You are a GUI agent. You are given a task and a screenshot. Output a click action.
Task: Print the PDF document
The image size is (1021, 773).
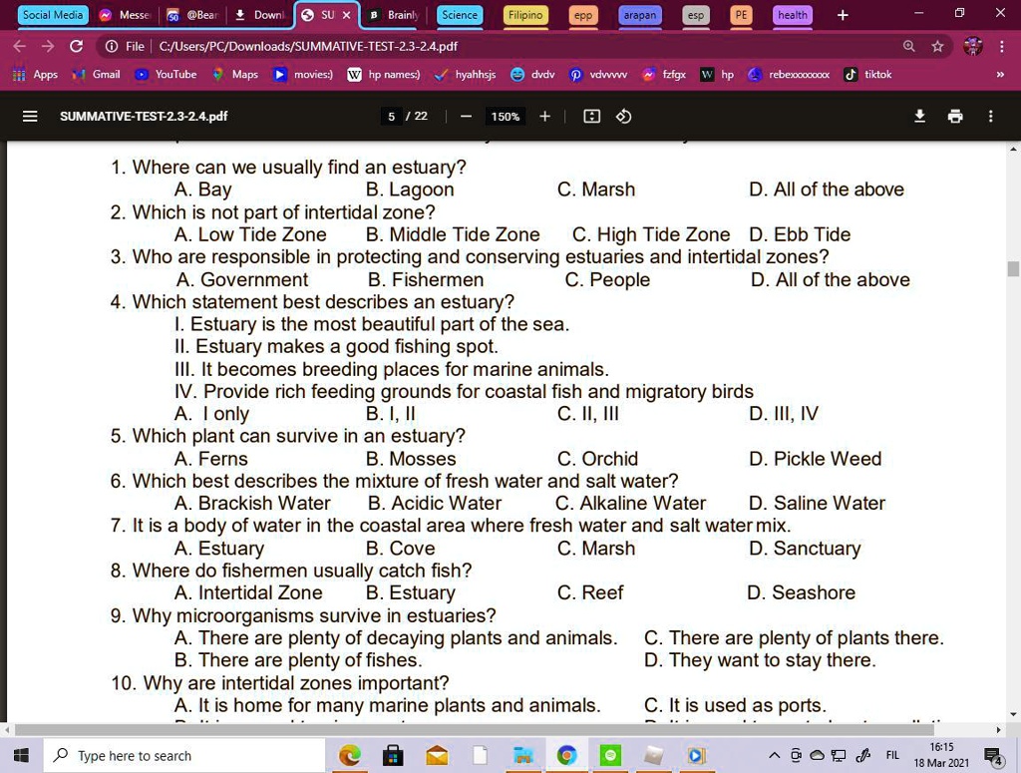955,116
